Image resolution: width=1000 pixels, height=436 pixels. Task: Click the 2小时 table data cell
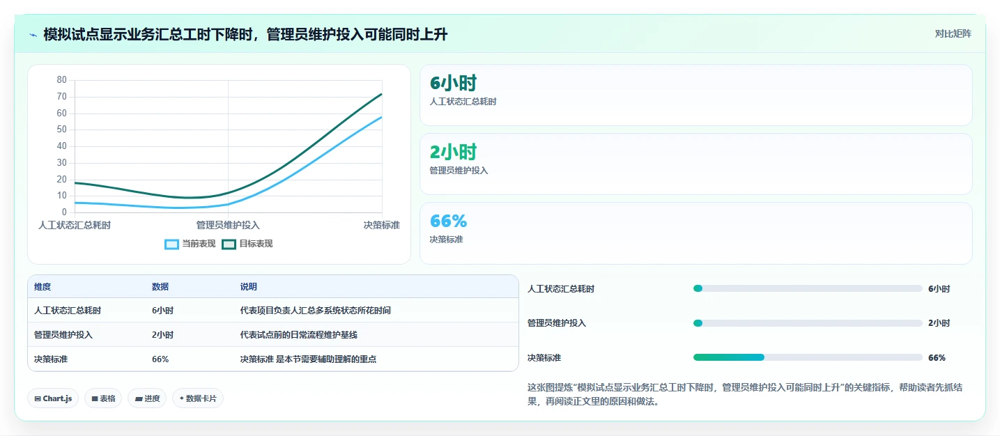pos(162,335)
